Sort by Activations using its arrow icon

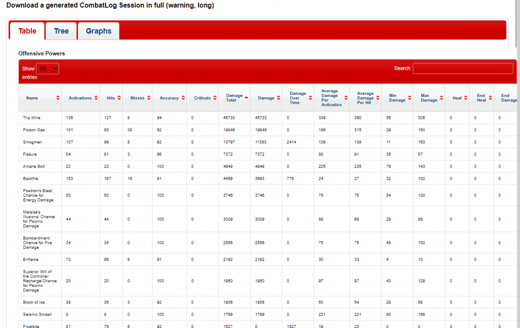pyautogui.click(x=95, y=98)
